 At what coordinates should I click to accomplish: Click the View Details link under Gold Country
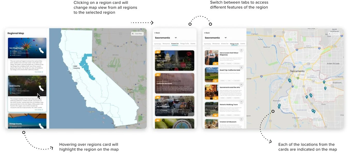pos(39,110)
